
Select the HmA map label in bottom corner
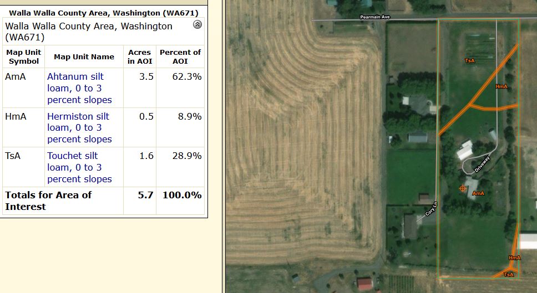point(514,258)
